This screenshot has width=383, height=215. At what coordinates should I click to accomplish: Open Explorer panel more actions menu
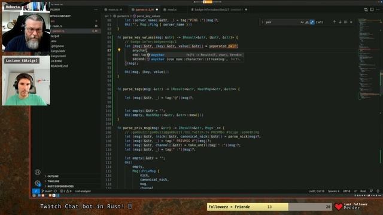96,10
